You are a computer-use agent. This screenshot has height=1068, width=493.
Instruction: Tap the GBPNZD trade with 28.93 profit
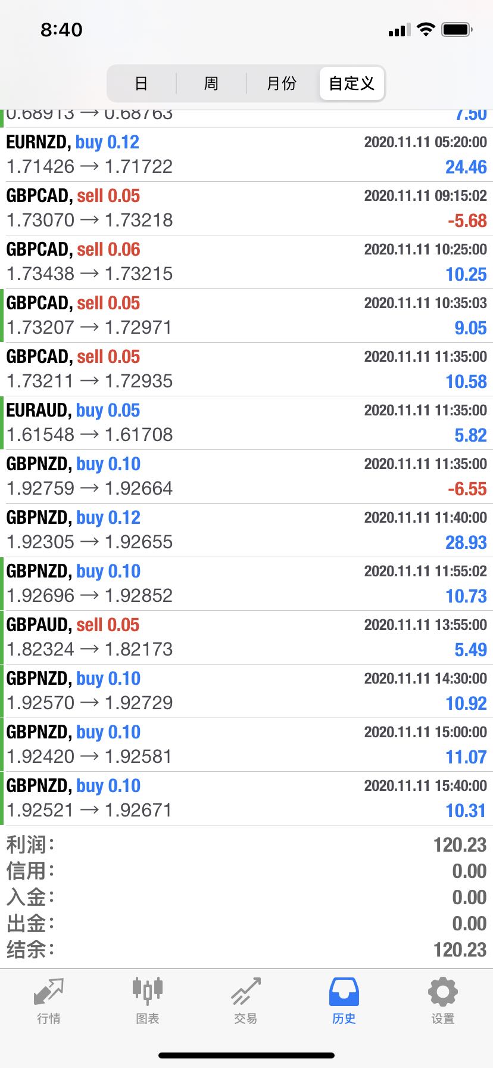[x=246, y=530]
